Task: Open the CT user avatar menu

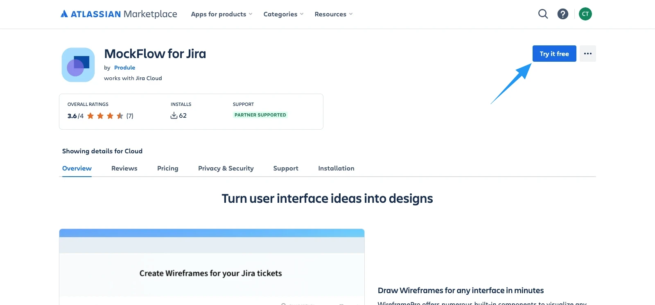Action: click(x=585, y=14)
